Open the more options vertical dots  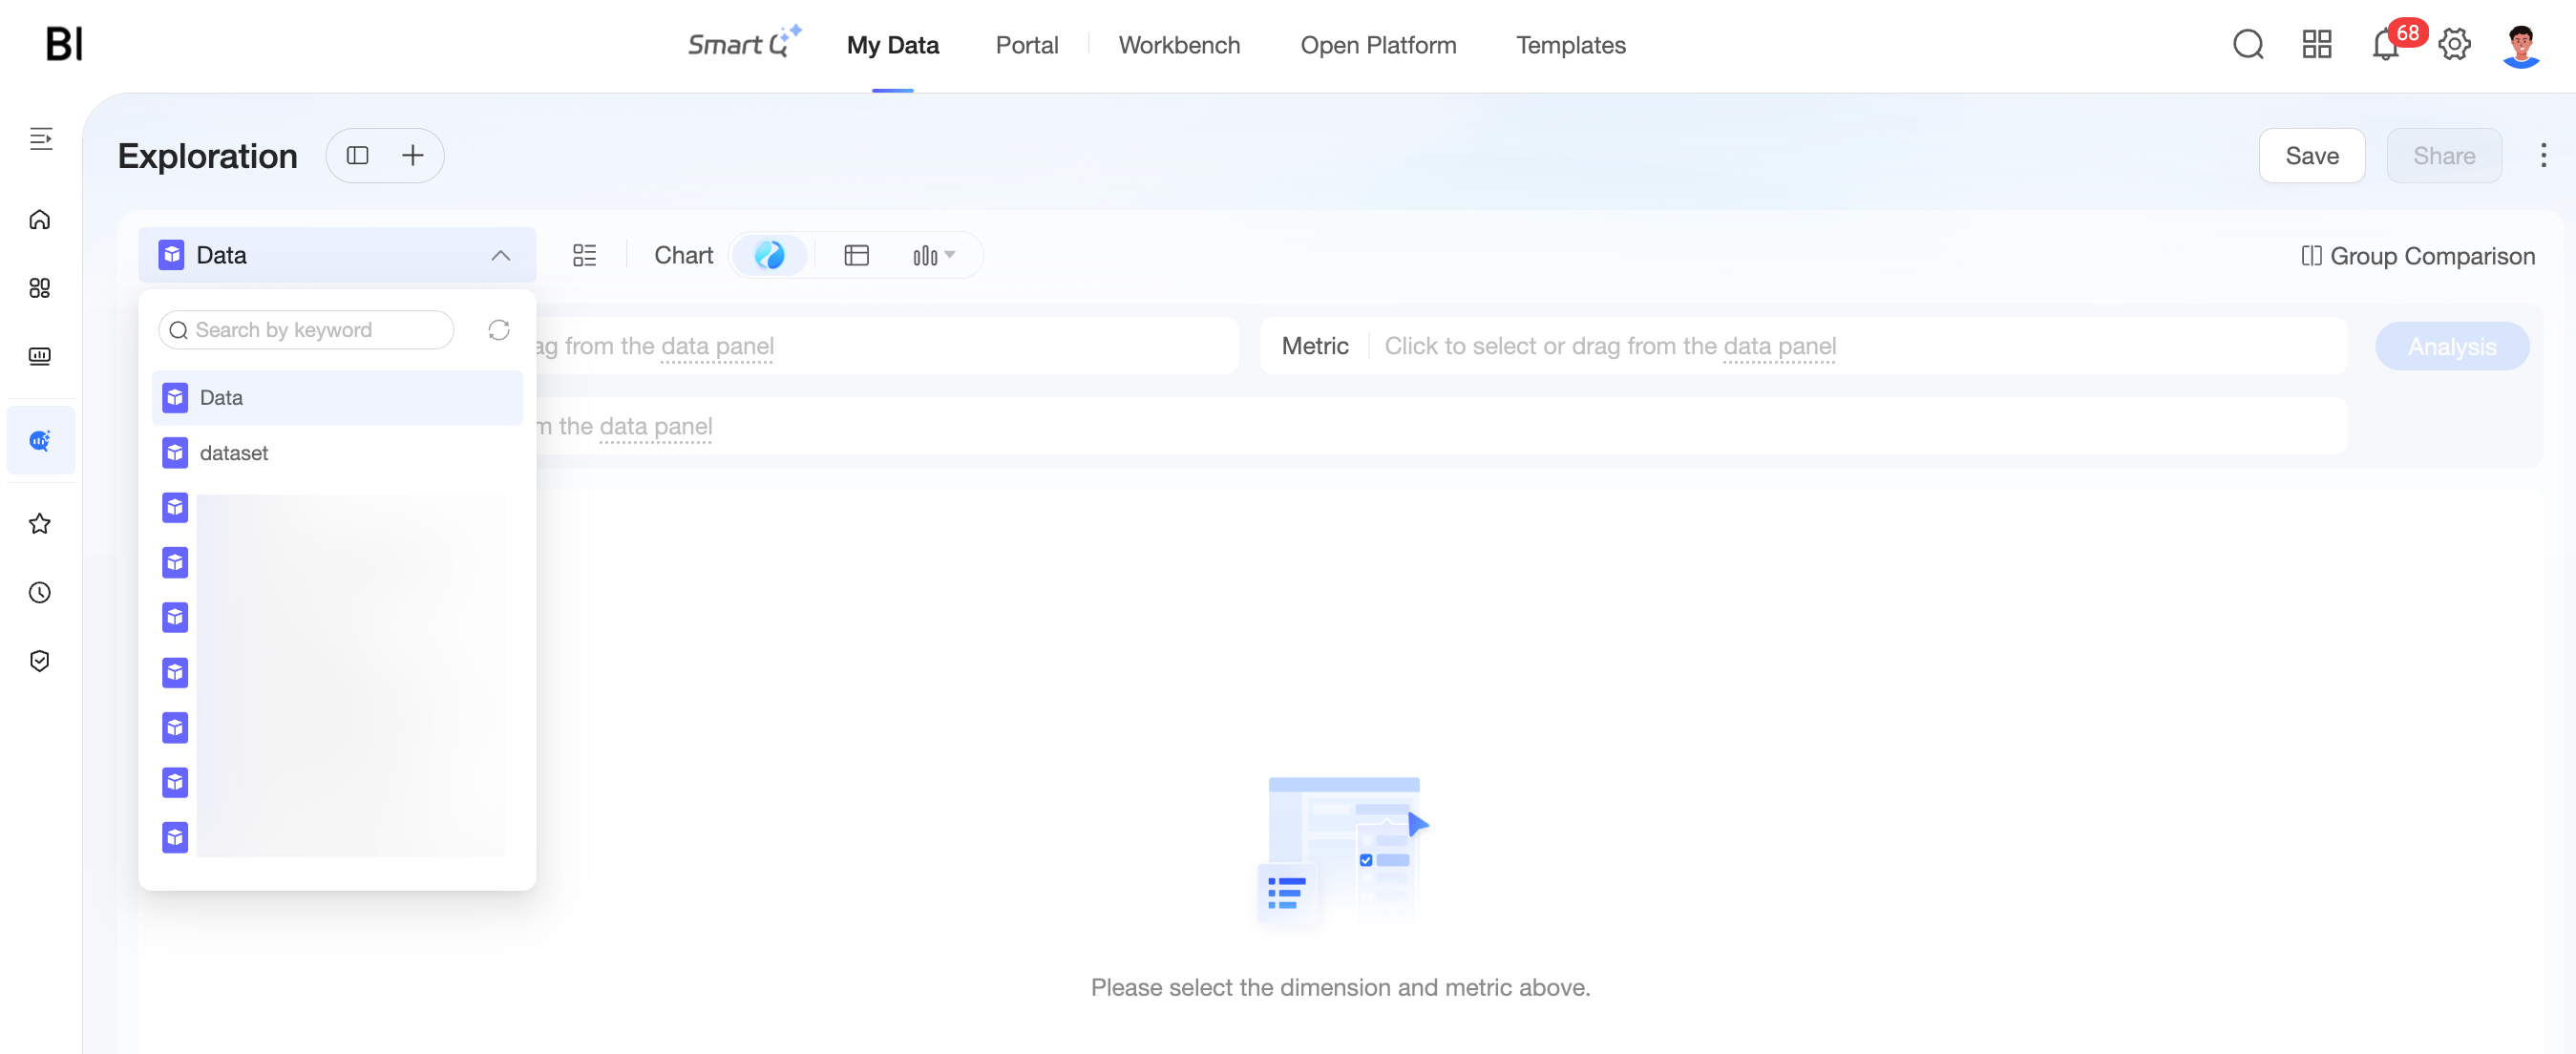[2543, 156]
